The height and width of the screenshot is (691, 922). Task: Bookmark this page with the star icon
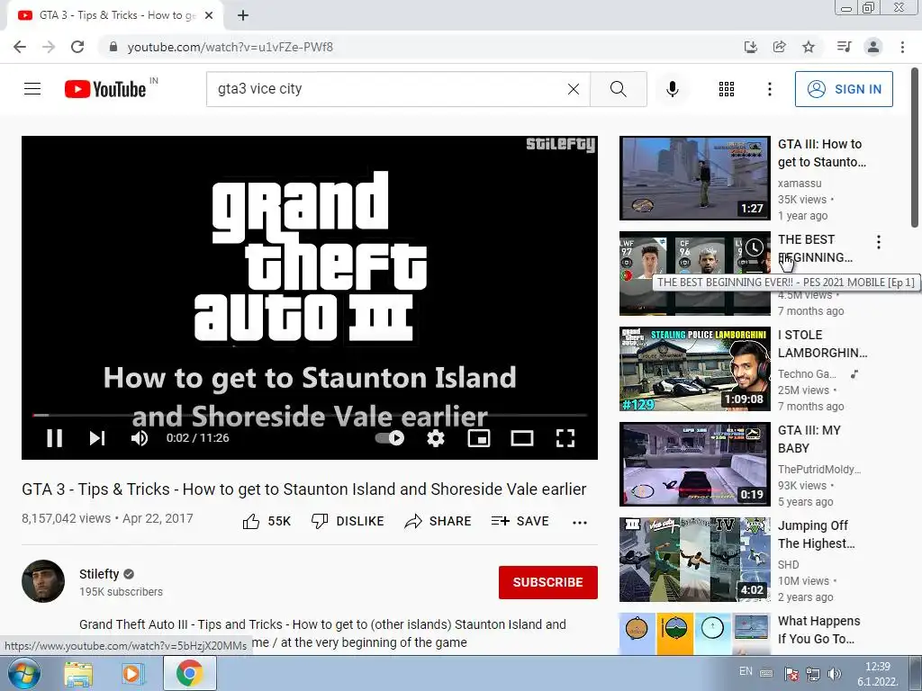tap(809, 47)
